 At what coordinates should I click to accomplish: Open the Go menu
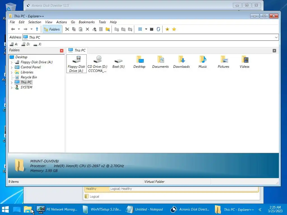(73, 22)
